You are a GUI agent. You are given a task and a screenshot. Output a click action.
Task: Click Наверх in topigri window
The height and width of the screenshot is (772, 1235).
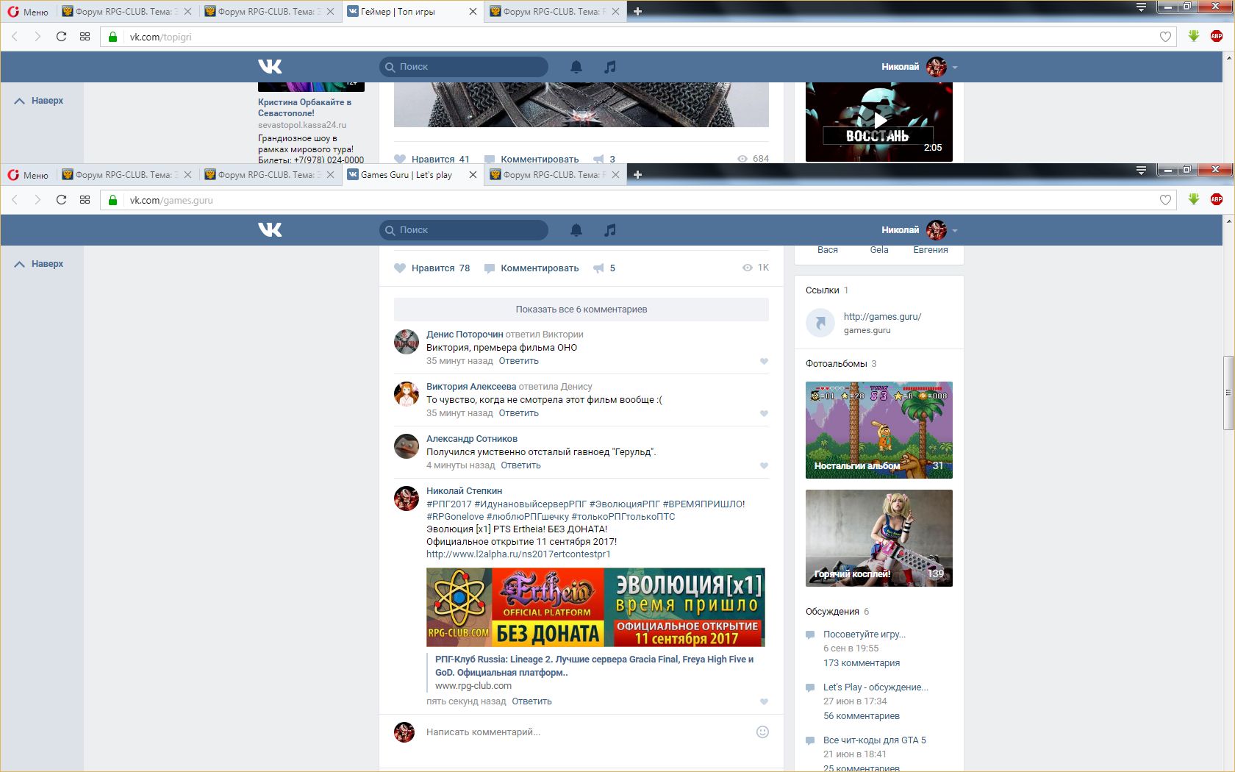point(39,101)
